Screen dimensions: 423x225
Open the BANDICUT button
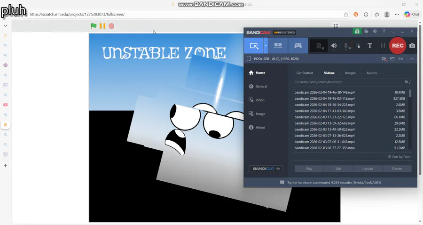click(x=266, y=169)
